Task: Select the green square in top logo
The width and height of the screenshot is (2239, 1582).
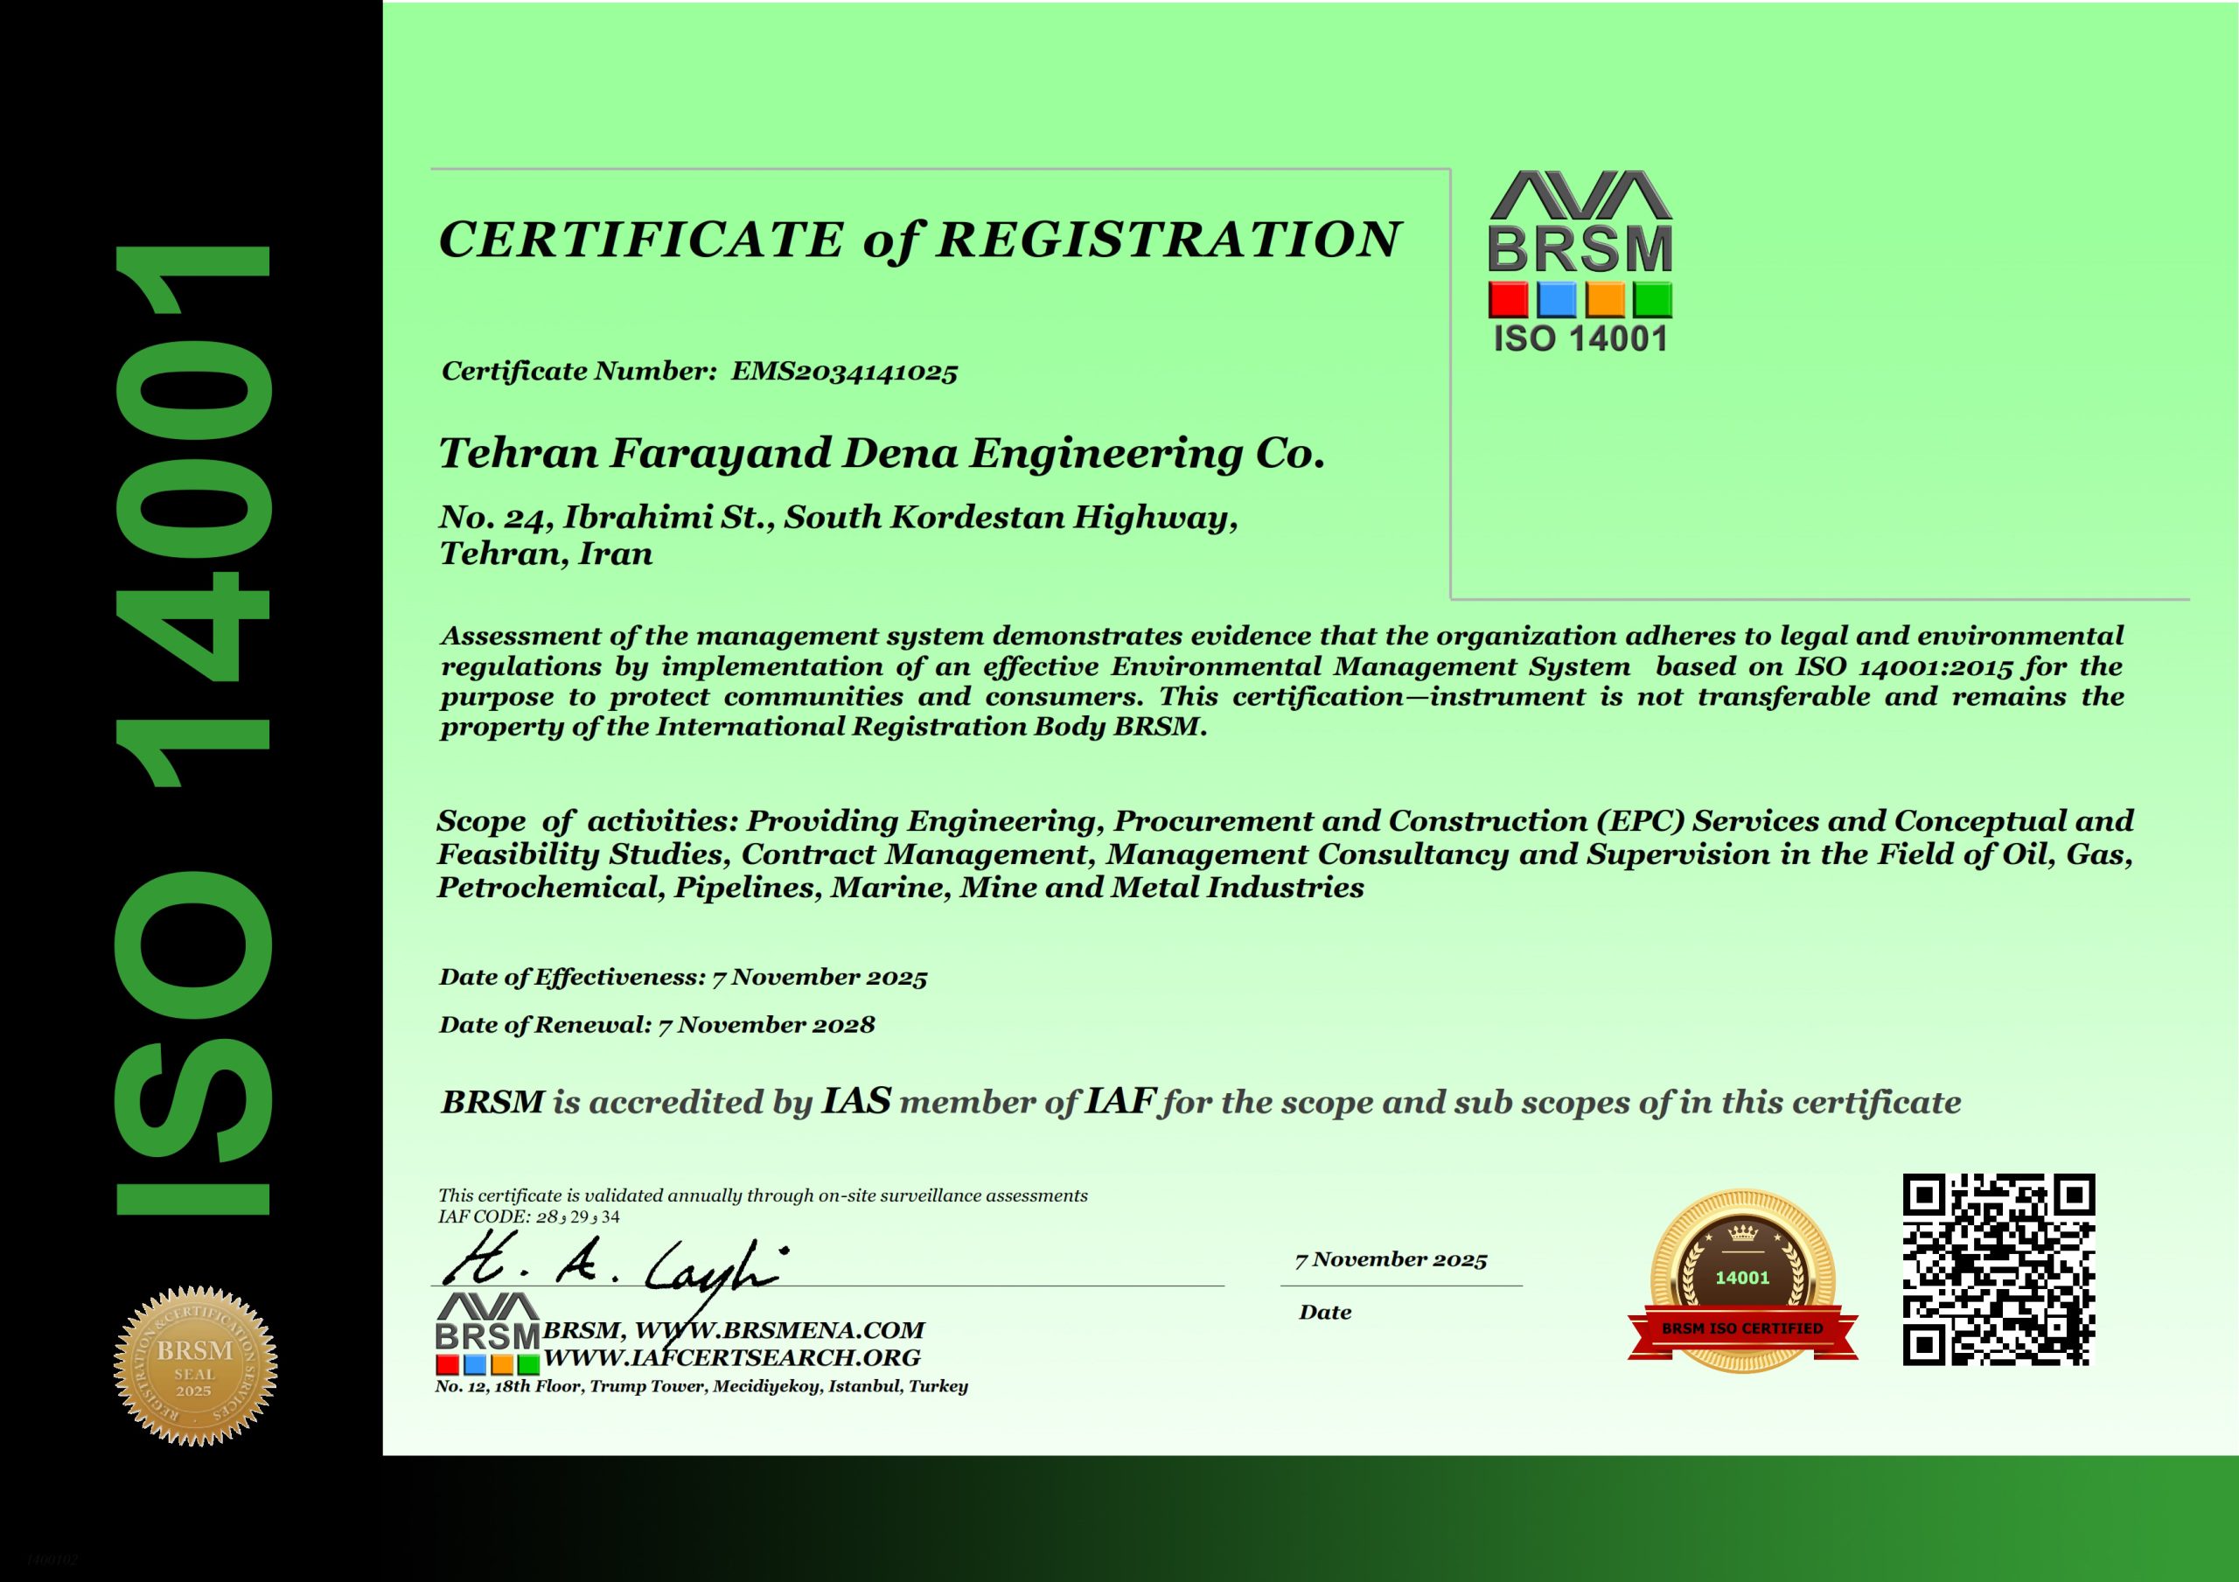Action: pos(1653,299)
